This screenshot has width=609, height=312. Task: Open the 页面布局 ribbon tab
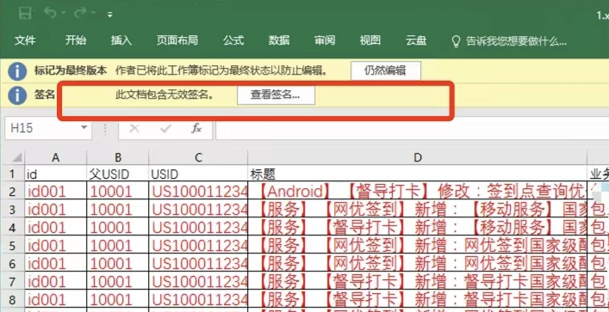(177, 41)
